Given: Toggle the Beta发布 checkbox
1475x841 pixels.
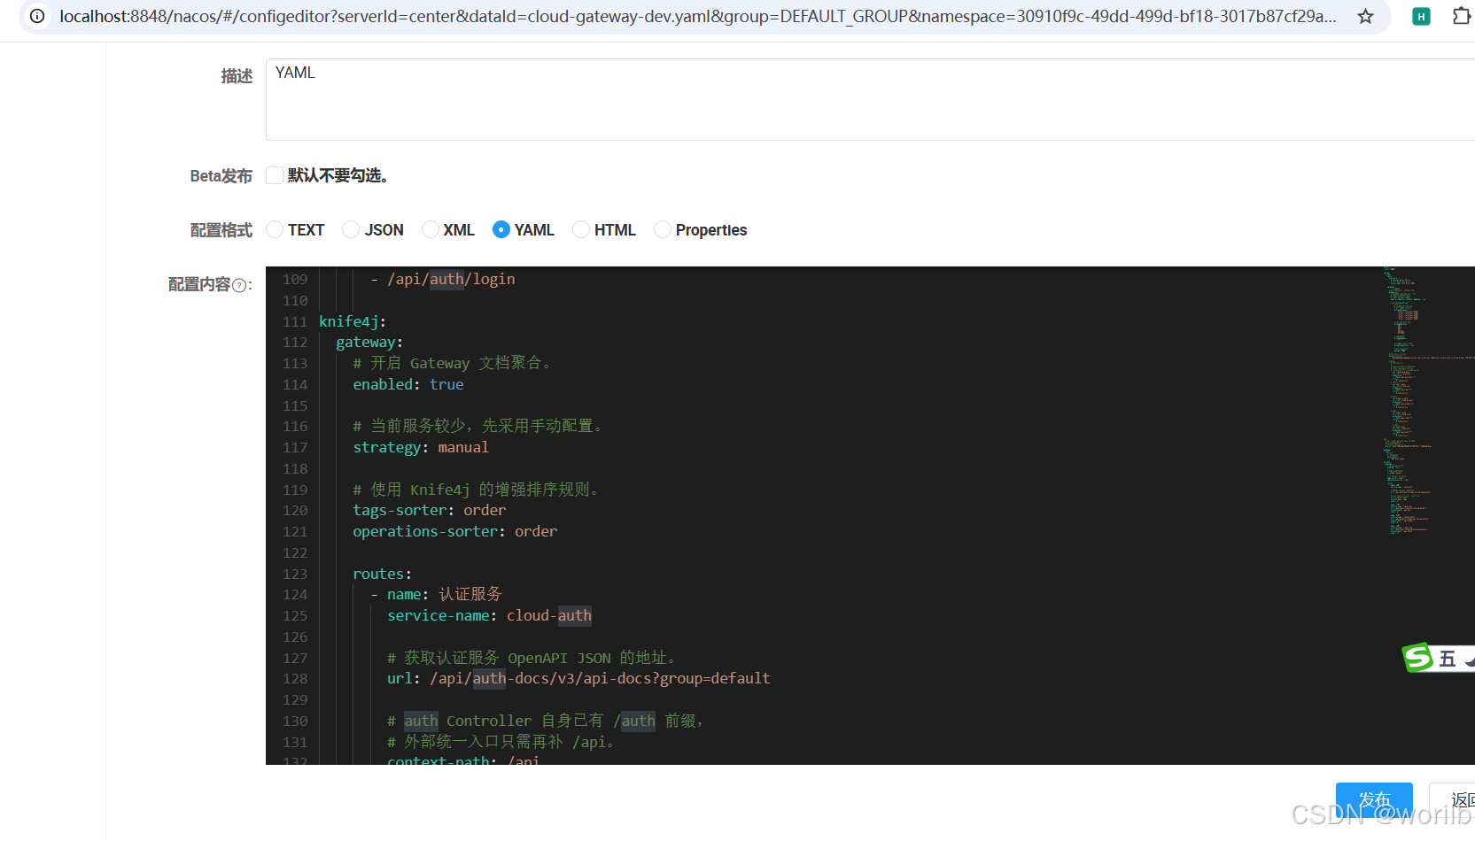Looking at the screenshot, I should click(275, 175).
